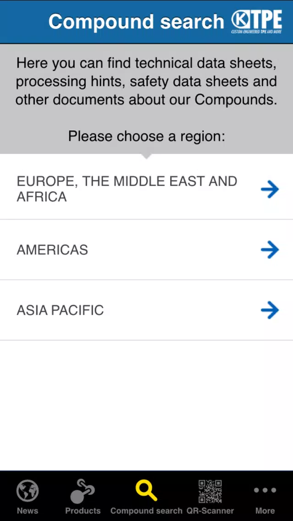The height and width of the screenshot is (521, 293).
Task: Tap the three-dot More icon
Action: click(265, 490)
